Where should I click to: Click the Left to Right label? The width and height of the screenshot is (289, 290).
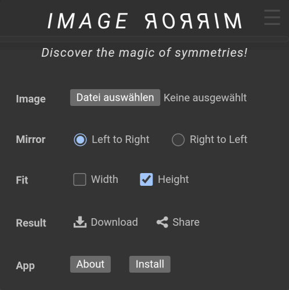(x=121, y=140)
